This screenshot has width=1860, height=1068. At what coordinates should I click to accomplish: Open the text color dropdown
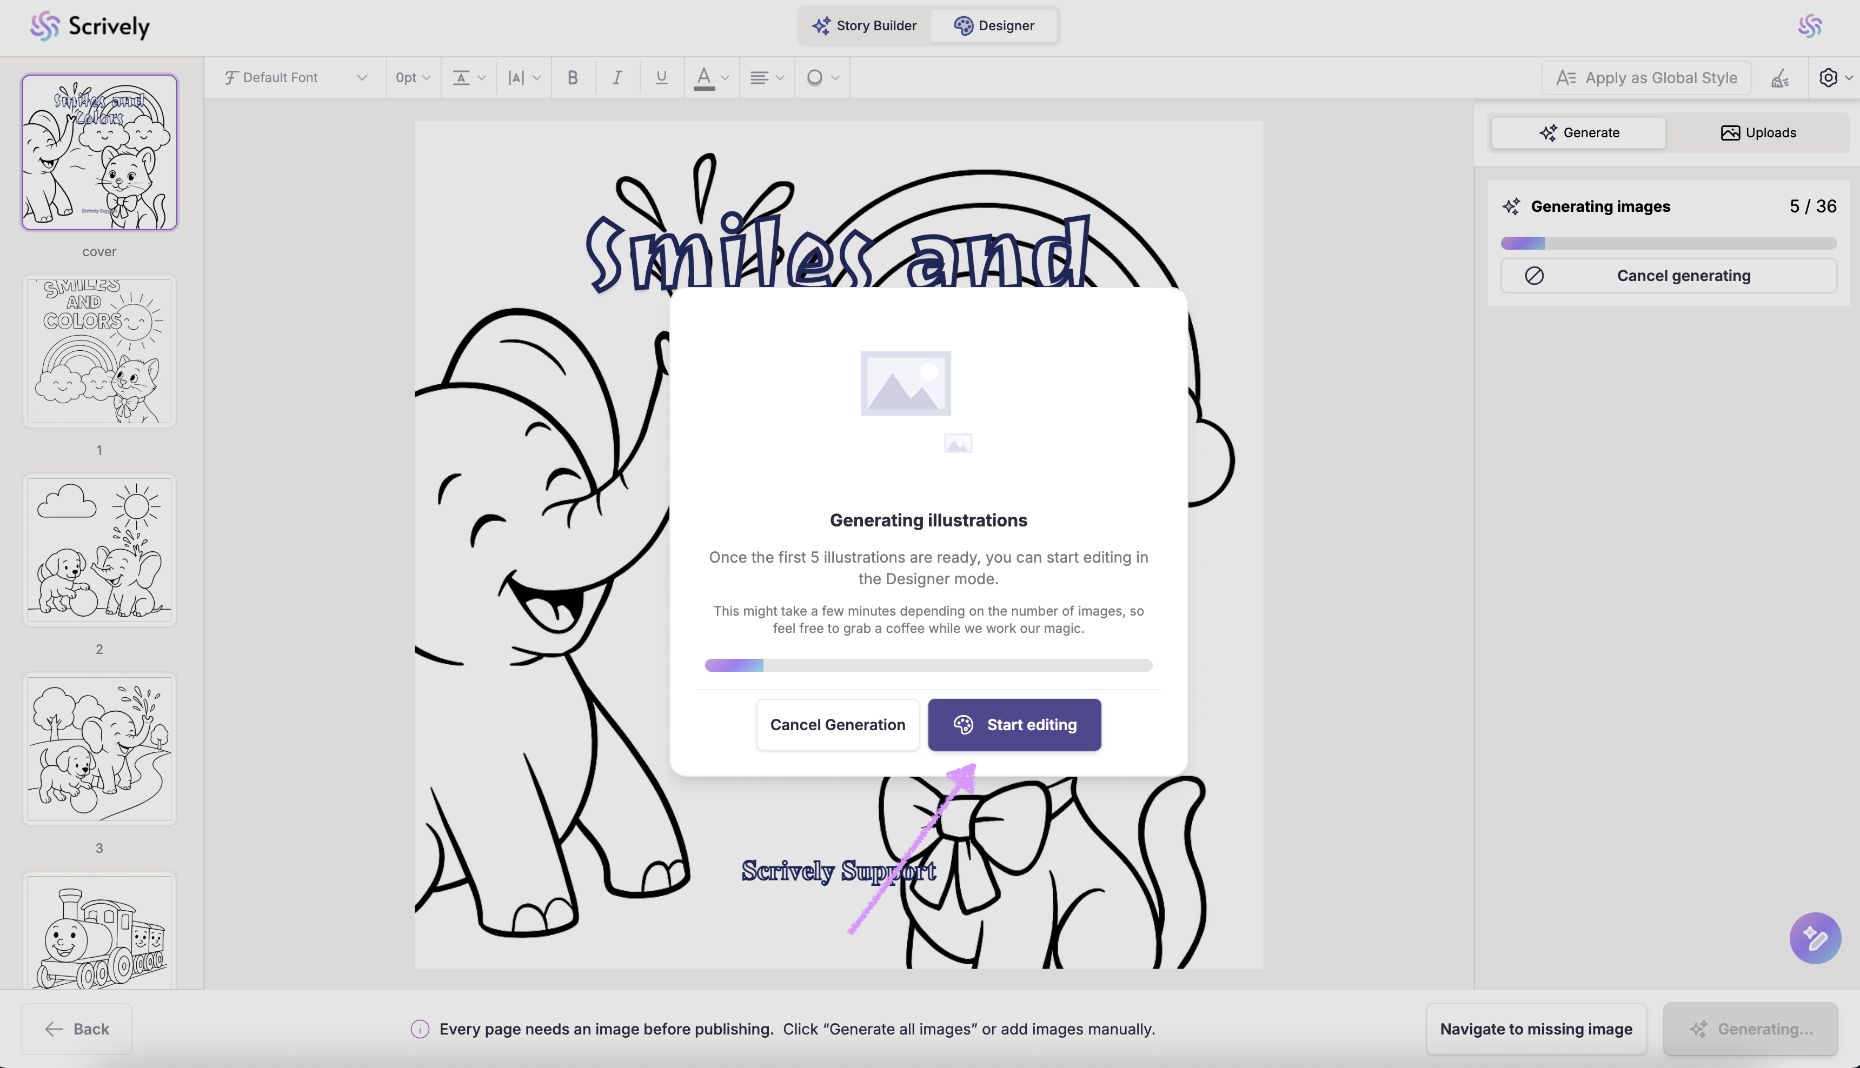pyautogui.click(x=710, y=78)
